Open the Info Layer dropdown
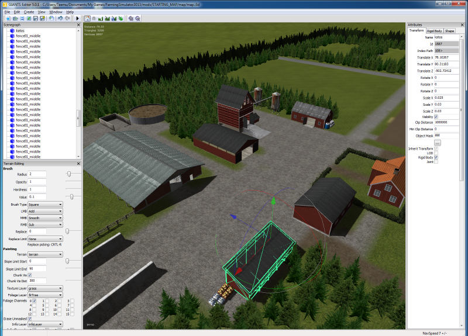468x336 pixels. [45, 324]
